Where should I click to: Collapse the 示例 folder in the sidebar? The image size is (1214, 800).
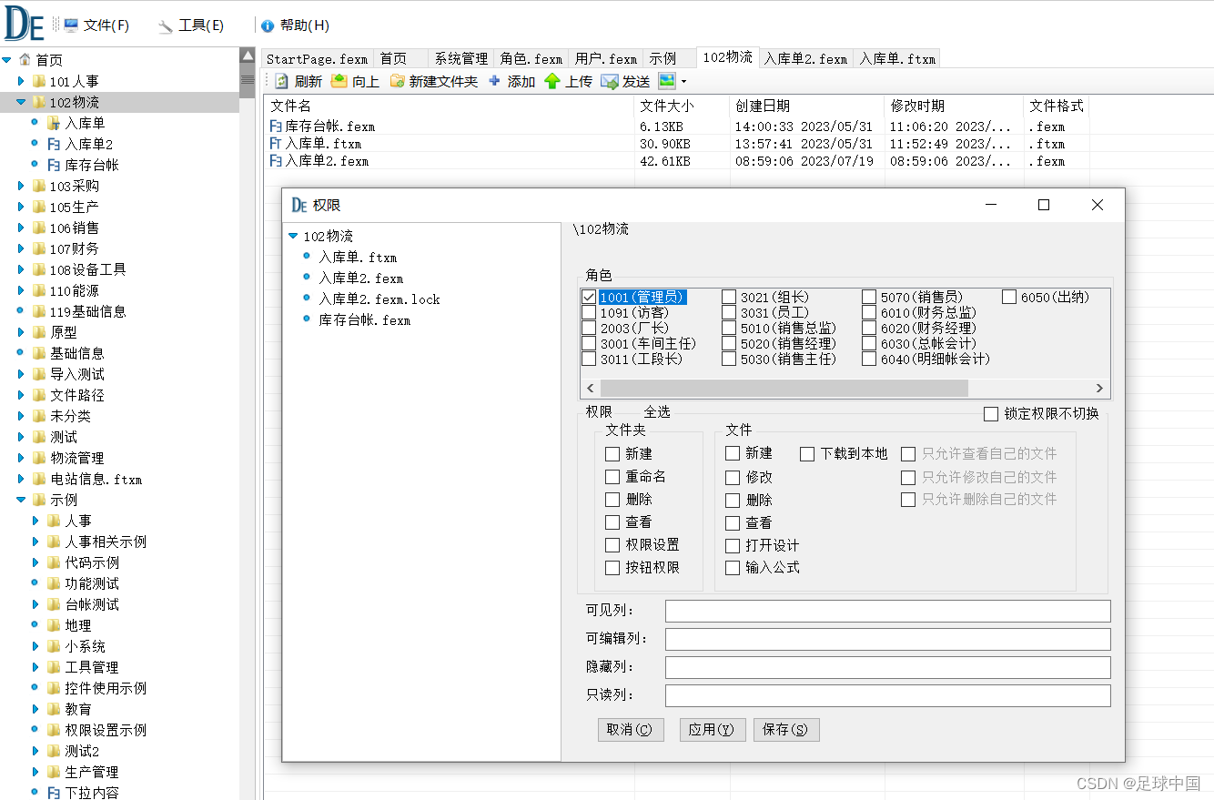point(20,500)
